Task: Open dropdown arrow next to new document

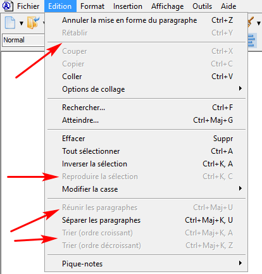Action: pyautogui.click(x=22, y=23)
